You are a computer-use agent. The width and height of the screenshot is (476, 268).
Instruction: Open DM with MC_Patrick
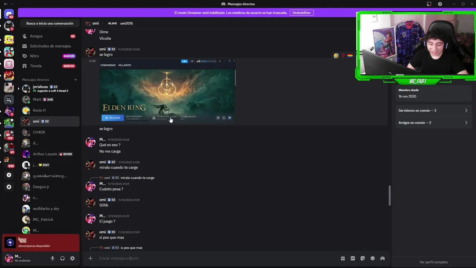coord(49,219)
